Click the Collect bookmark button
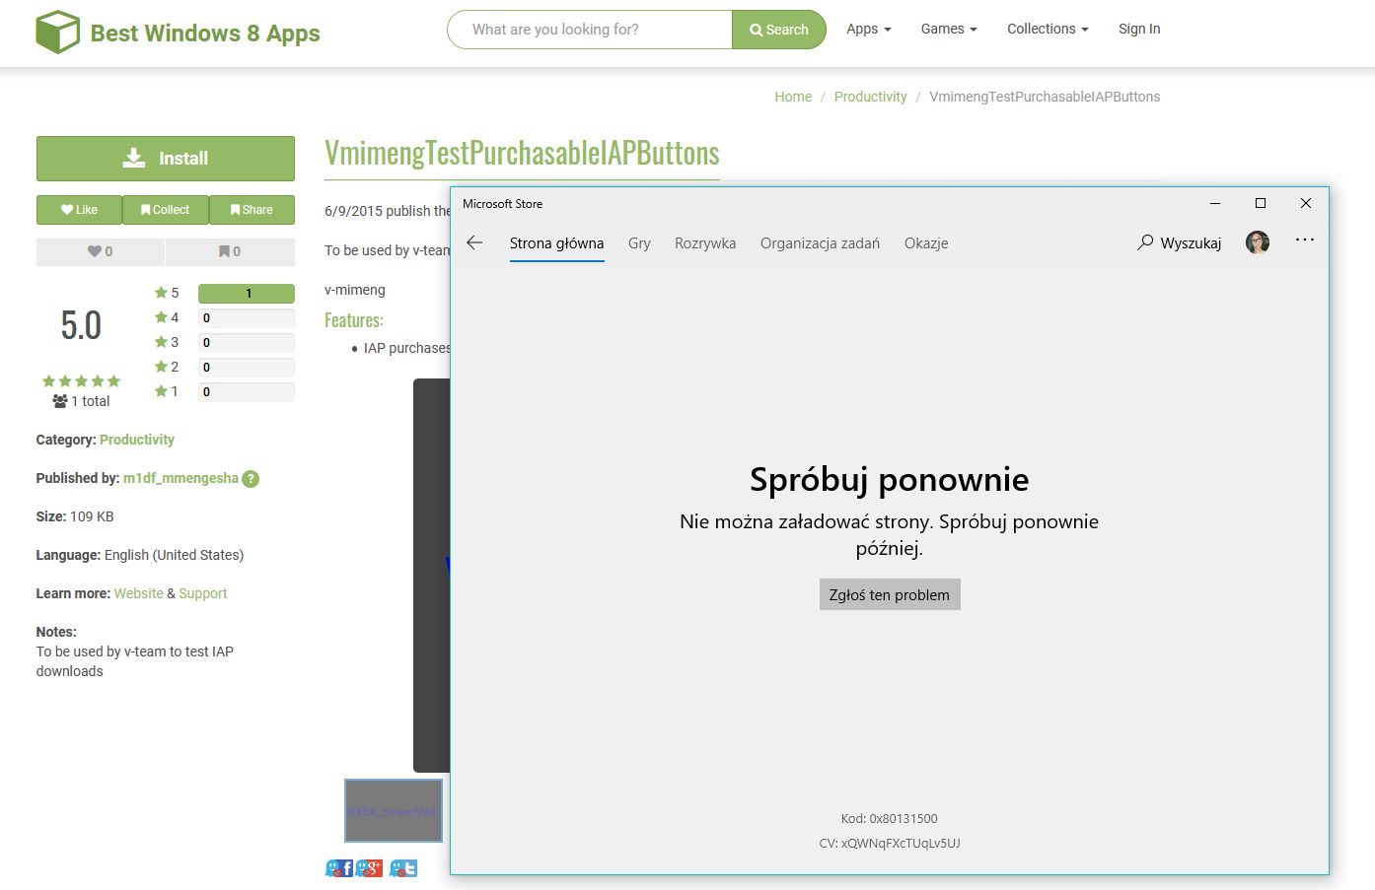1375x890 pixels. click(165, 210)
